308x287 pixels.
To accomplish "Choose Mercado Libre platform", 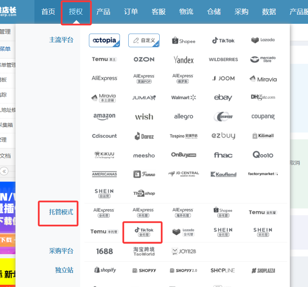I will pyautogui.click(x=263, y=59).
